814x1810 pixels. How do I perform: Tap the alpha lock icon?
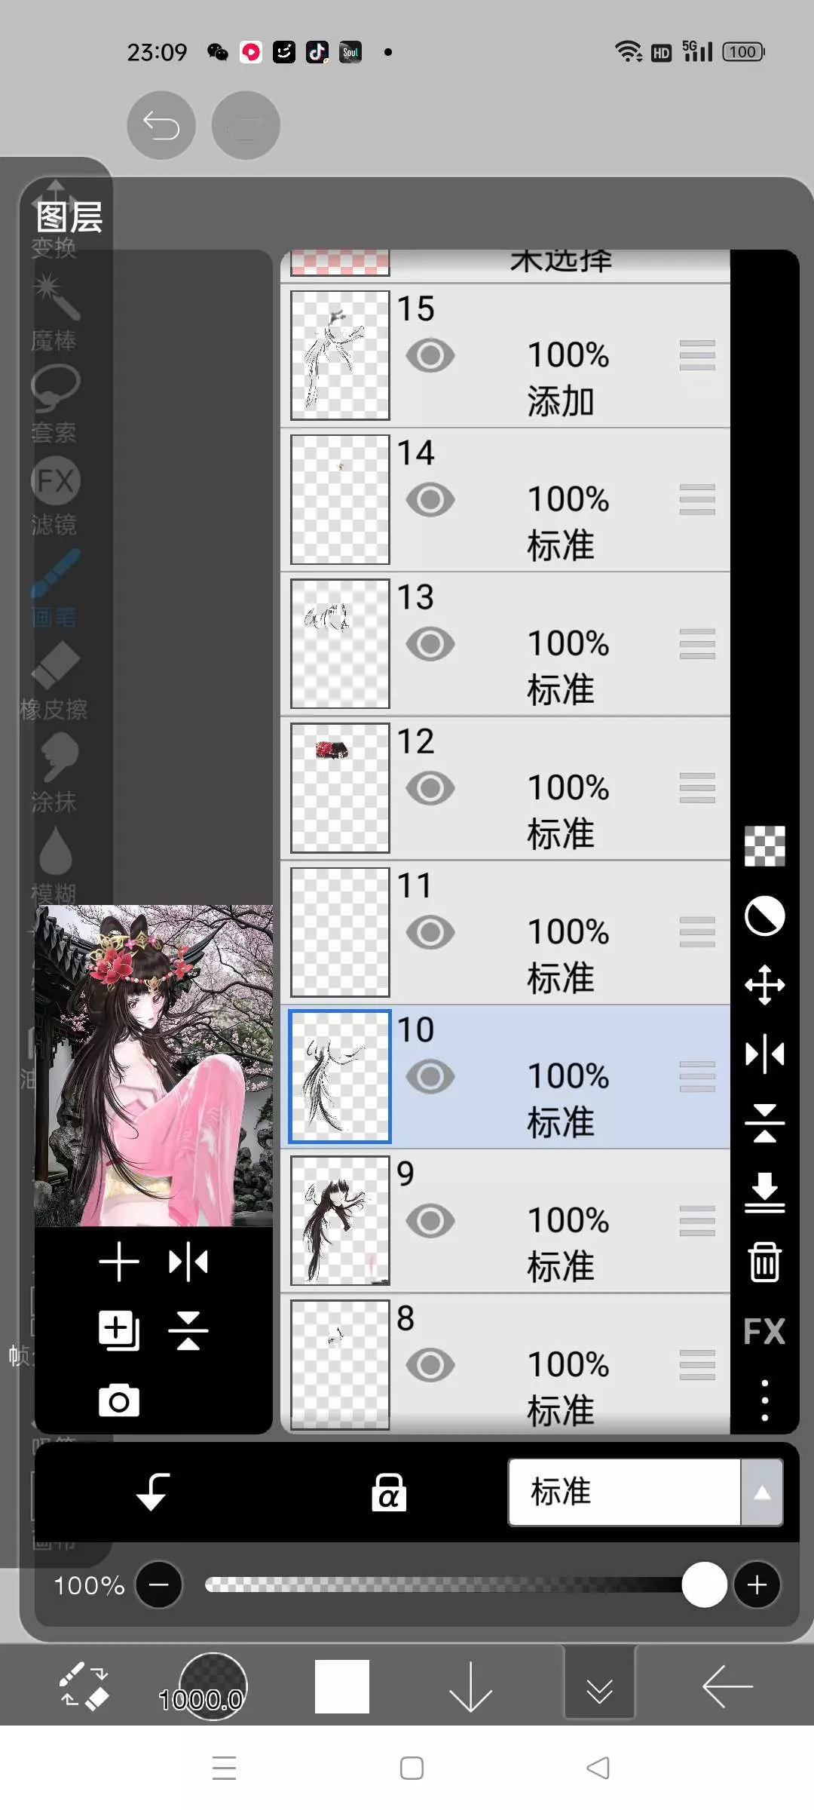389,1492
